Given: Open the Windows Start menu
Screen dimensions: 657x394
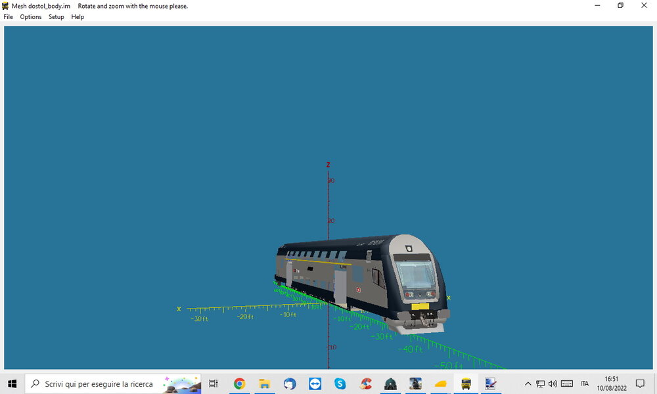Looking at the screenshot, I should (12, 383).
